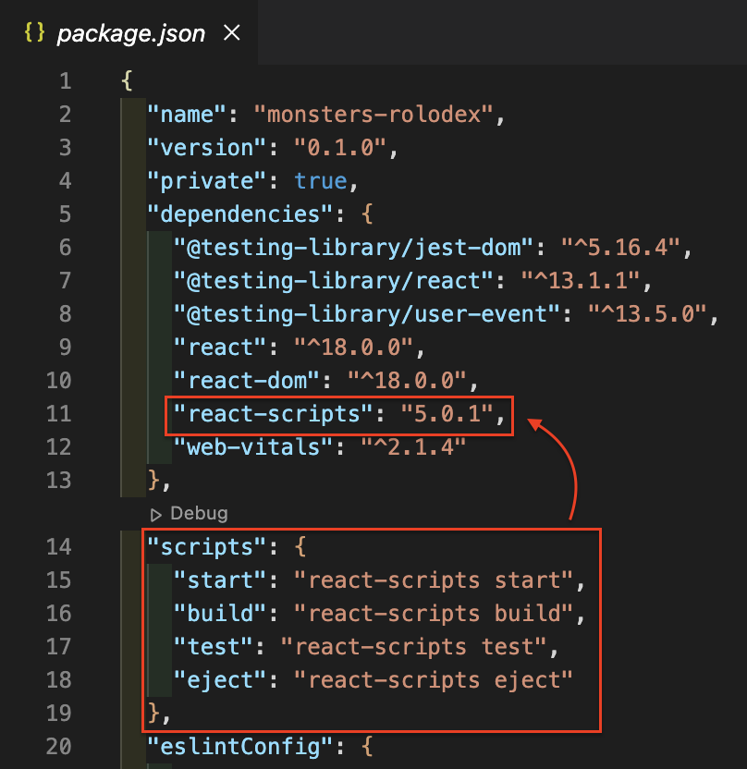The width and height of the screenshot is (747, 769).
Task: Click the true value on line 4
Action: pyautogui.click(x=321, y=181)
